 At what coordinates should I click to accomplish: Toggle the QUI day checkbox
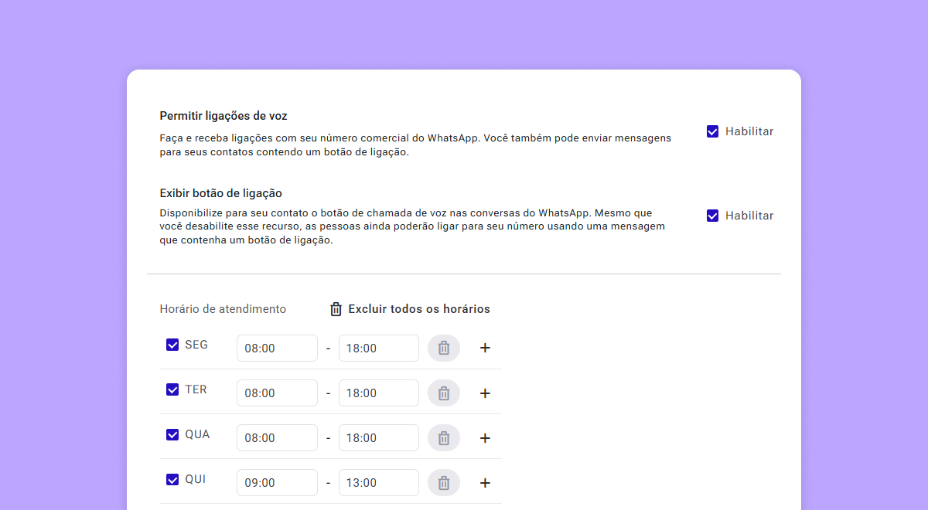click(x=172, y=479)
